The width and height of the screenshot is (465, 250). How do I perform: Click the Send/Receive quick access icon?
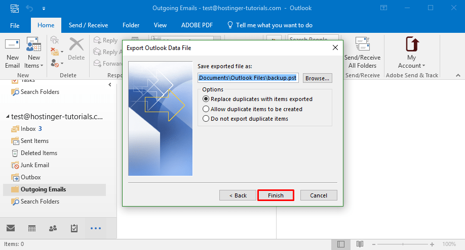(x=15, y=8)
